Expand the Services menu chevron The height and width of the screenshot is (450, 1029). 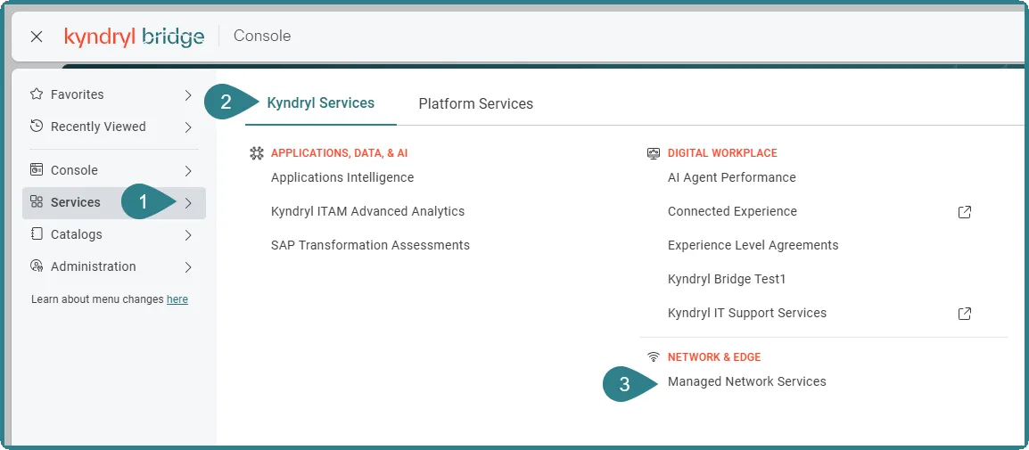[188, 202]
